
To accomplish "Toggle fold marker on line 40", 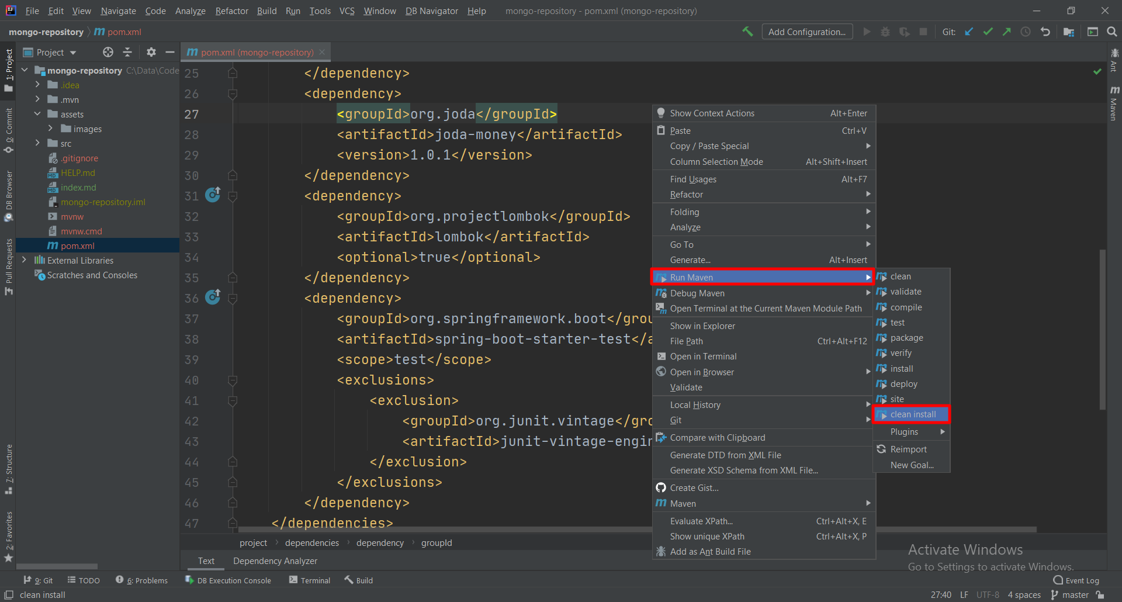I will [x=233, y=380].
